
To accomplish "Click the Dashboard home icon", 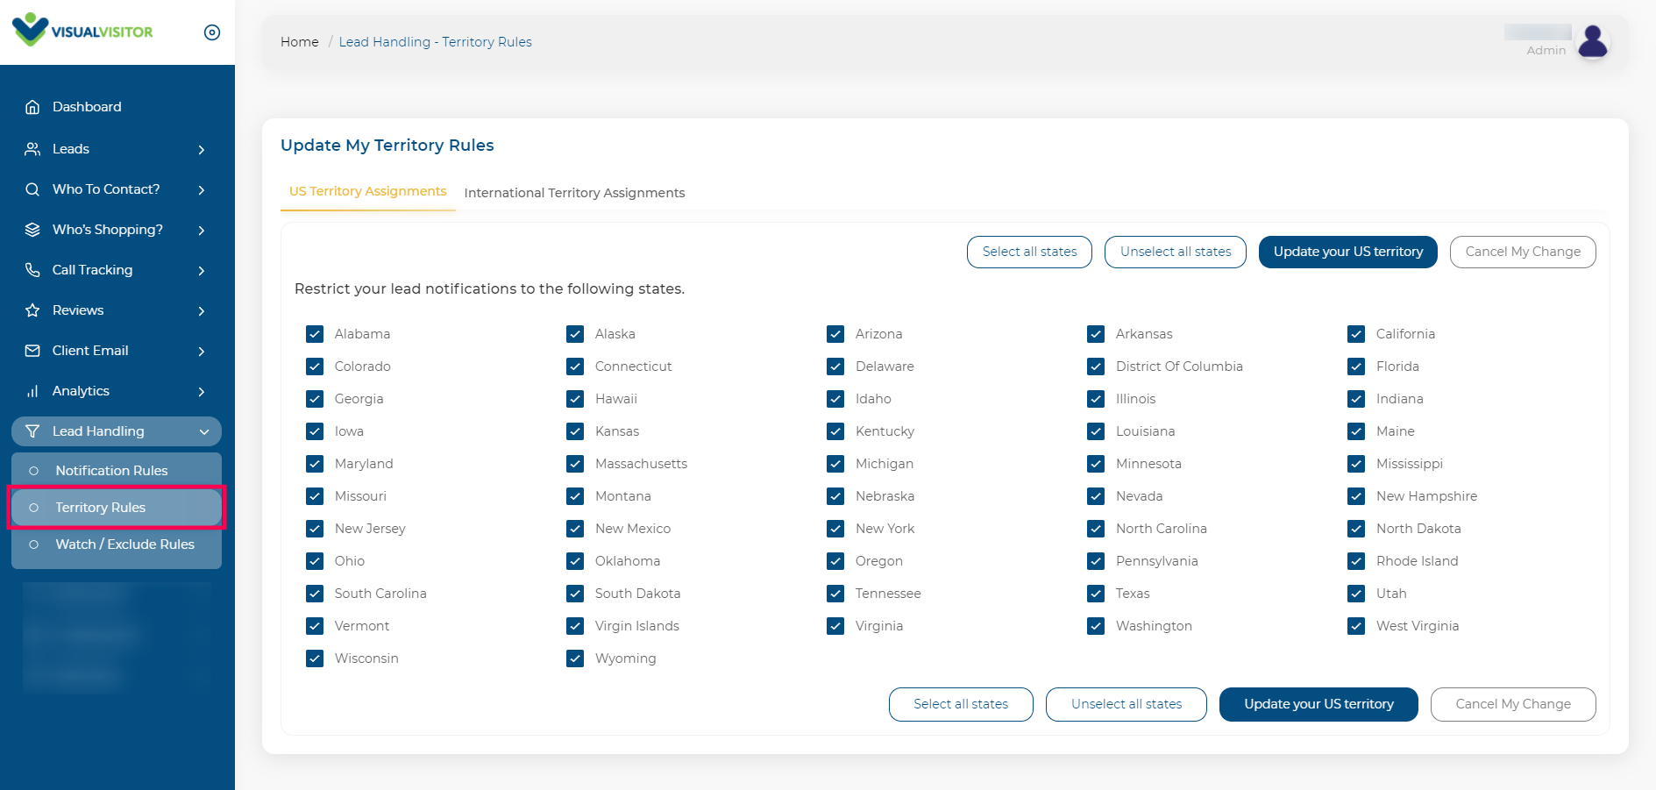I will point(32,107).
